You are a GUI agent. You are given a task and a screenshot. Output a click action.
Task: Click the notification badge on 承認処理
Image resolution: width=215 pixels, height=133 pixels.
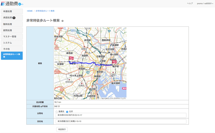click(14, 18)
